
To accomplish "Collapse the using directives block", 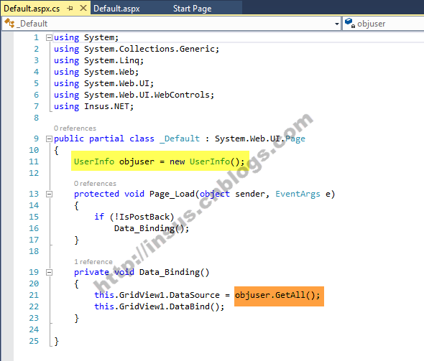I will pos(49,37).
